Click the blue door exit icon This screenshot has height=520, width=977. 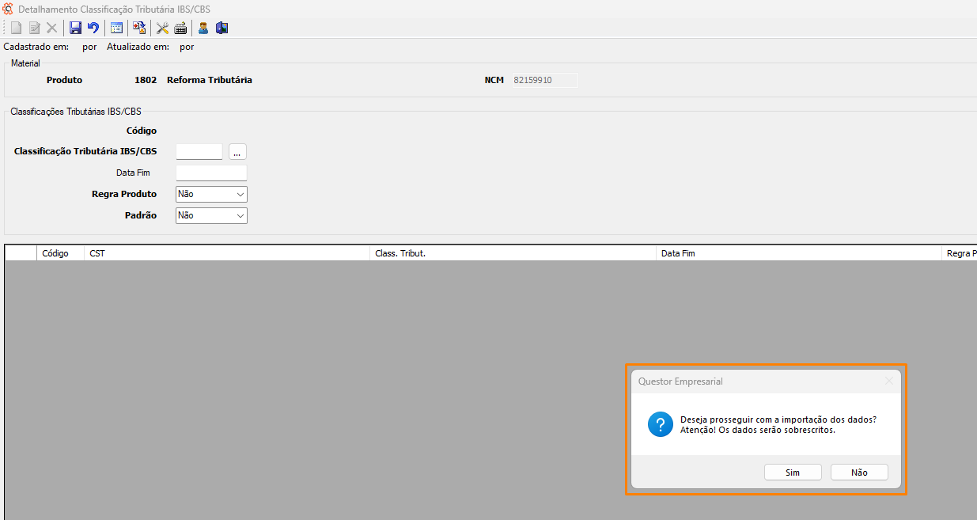pos(222,28)
